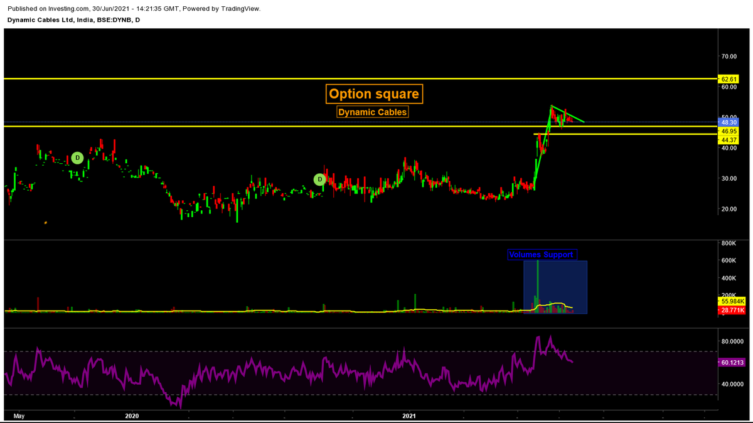The width and height of the screenshot is (753, 423).
Task: Click the blue 48.30 current price label
Action: click(729, 121)
